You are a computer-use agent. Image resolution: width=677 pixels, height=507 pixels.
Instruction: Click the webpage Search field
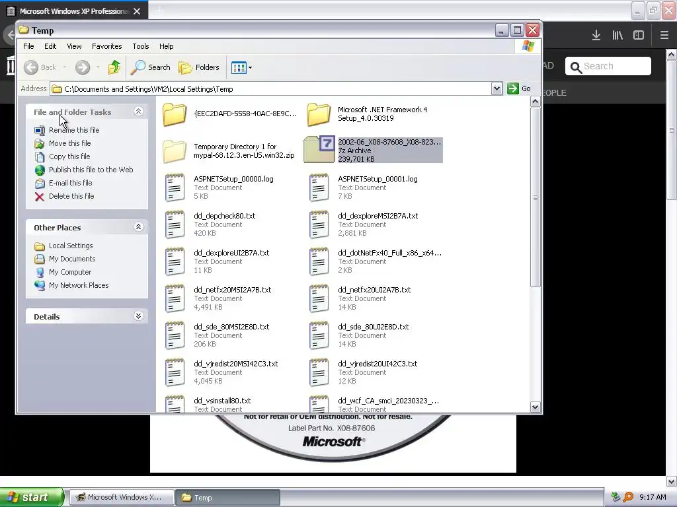[608, 66]
